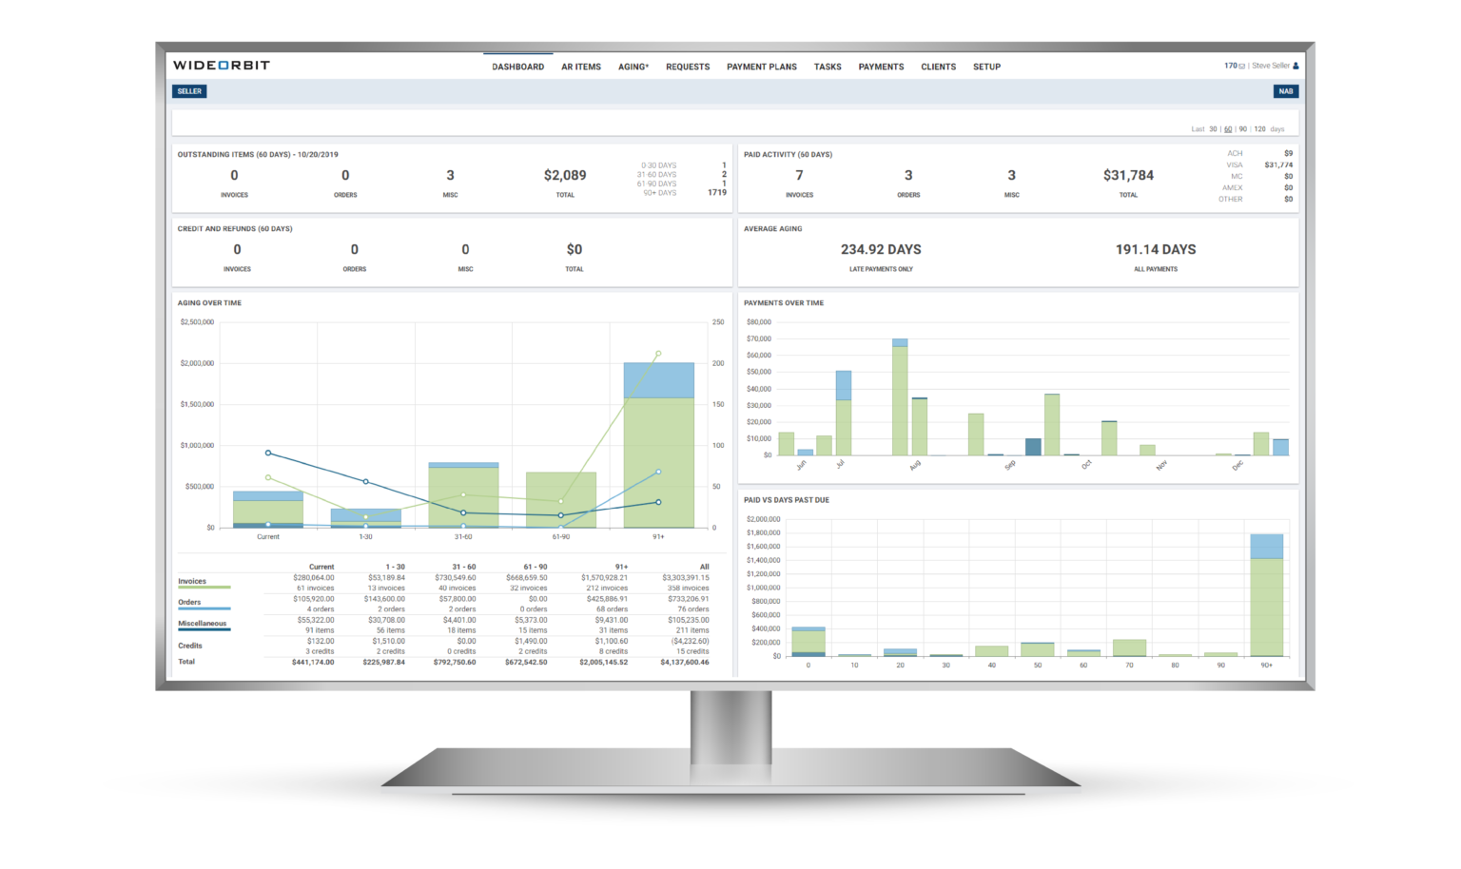Click the SELLER badge
Viewport: 1461px width, 869px height.
tap(189, 91)
